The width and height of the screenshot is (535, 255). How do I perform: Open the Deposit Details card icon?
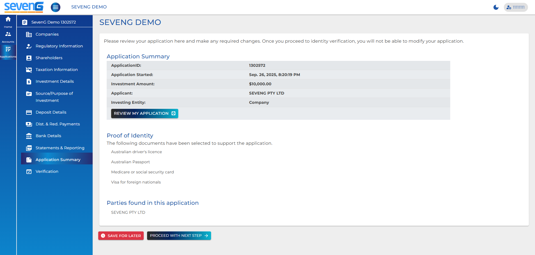29,112
